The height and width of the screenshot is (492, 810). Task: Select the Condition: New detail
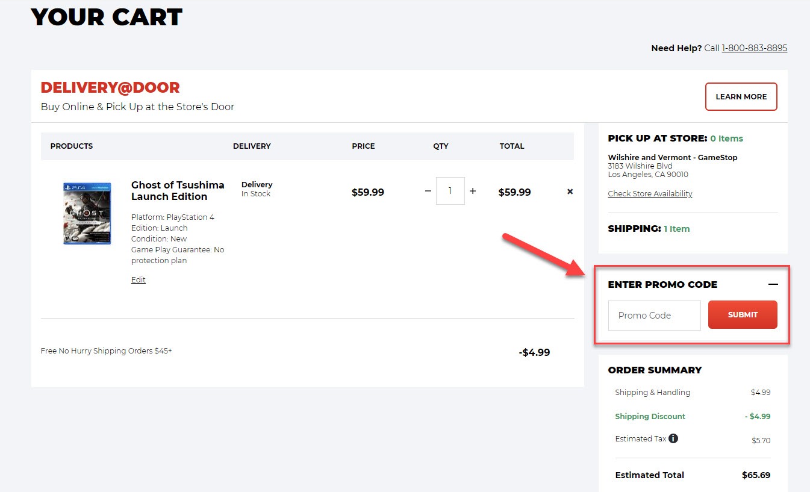[159, 239]
